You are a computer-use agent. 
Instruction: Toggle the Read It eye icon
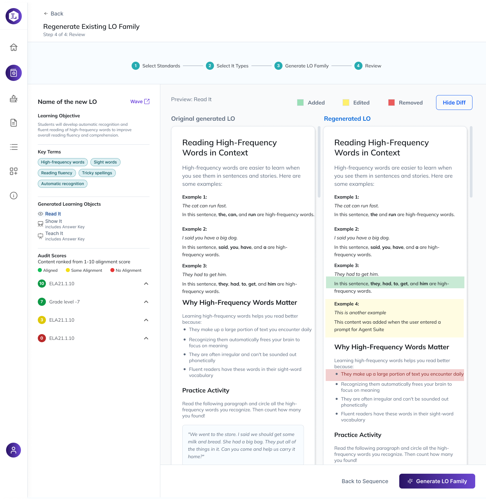pos(40,214)
